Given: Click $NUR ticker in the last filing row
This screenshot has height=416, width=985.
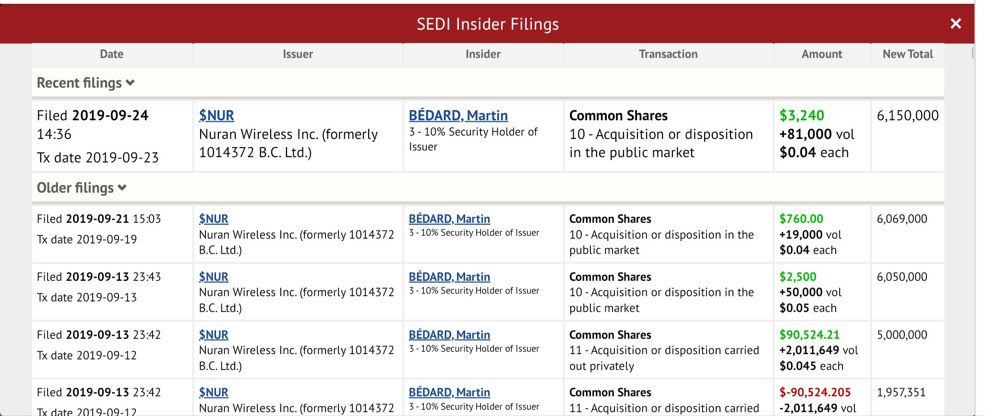Looking at the screenshot, I should pyautogui.click(x=214, y=393).
